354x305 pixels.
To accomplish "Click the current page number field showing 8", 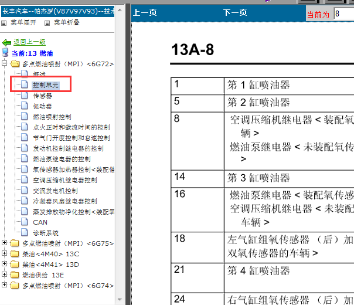I will coord(343,14).
